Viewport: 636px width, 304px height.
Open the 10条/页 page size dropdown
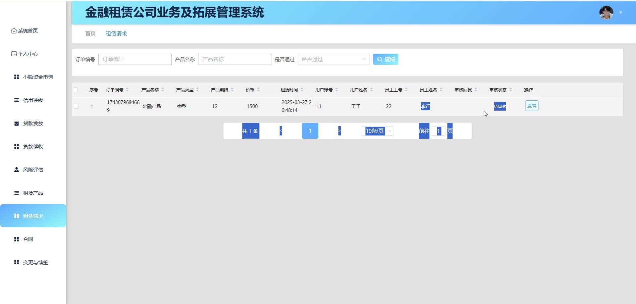[378, 131]
